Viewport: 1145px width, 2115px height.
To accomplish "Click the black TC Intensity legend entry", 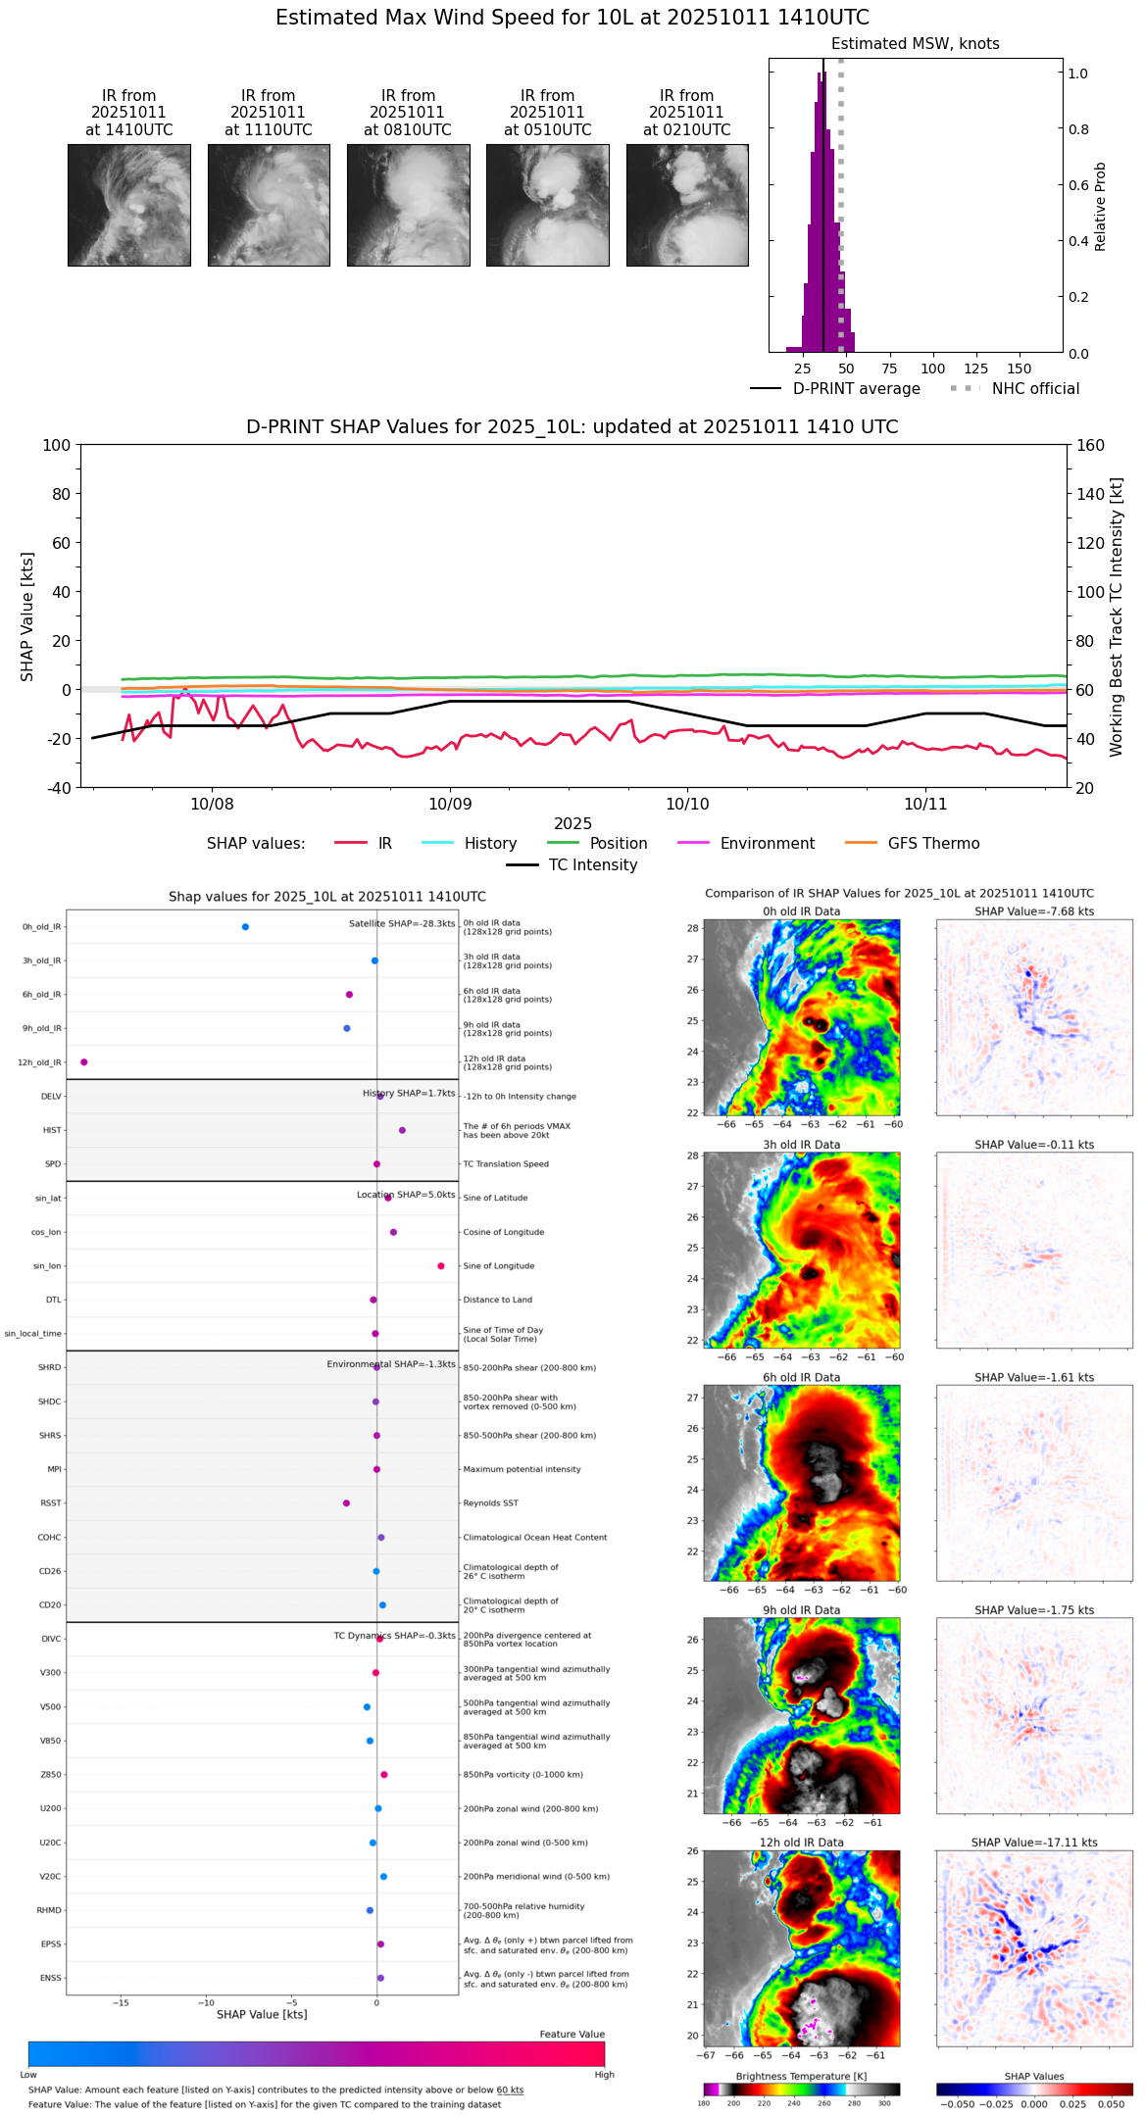I will pos(572,865).
